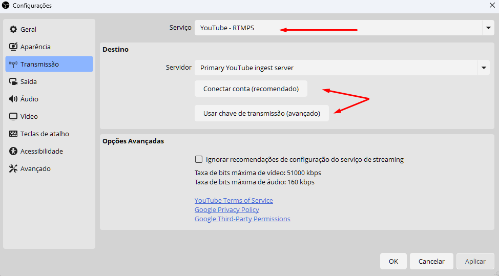Click the Configurações window title
Image resolution: width=499 pixels, height=276 pixels.
click(32, 6)
